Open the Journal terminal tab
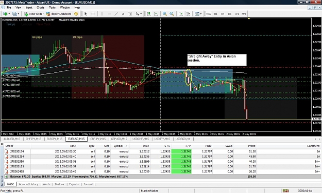This screenshot has width=322, height=193. pyautogui.click(x=88, y=184)
